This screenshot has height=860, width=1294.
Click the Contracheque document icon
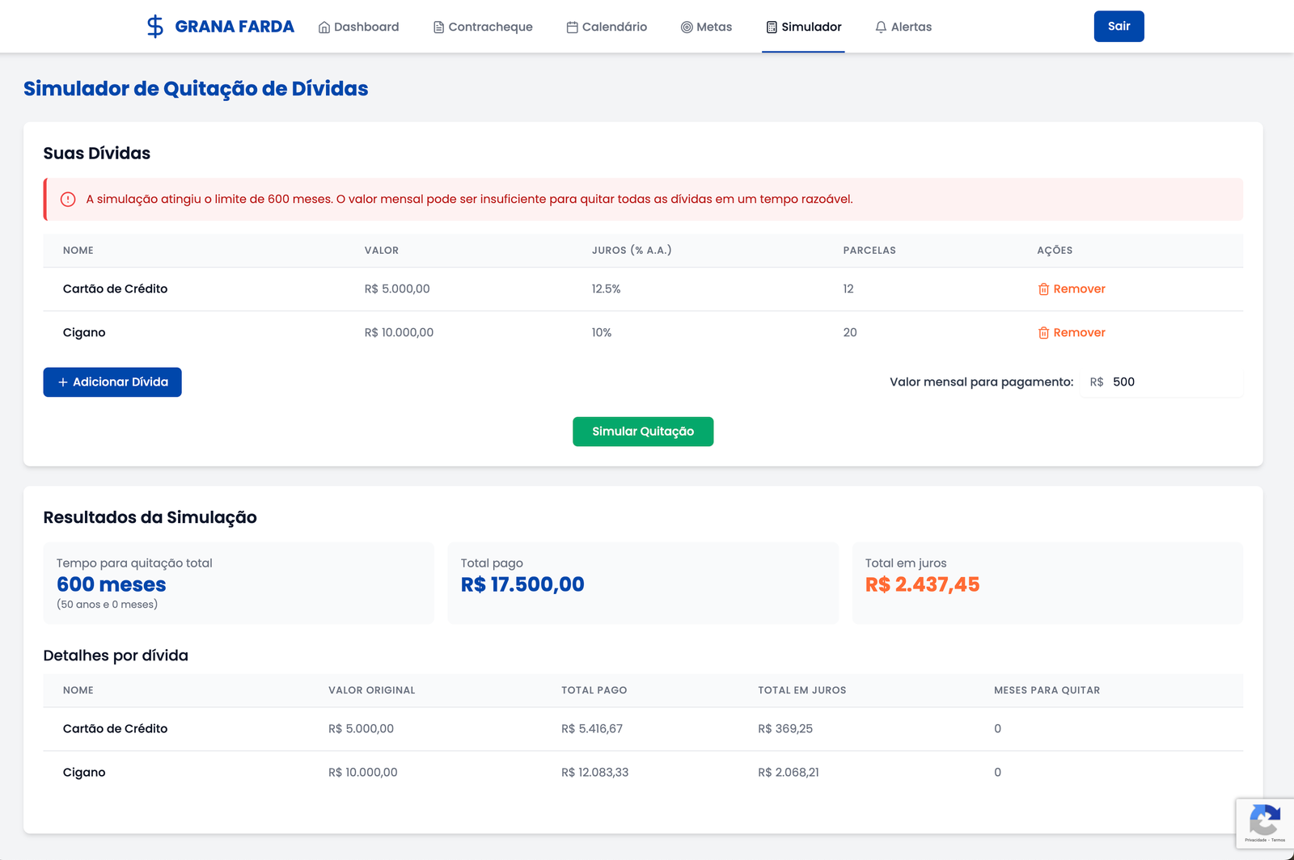click(x=438, y=27)
